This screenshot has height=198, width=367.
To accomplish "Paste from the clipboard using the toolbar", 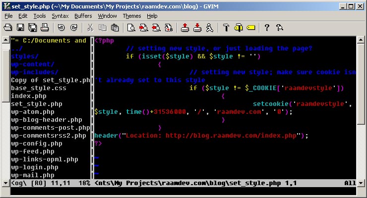I will point(114,28).
